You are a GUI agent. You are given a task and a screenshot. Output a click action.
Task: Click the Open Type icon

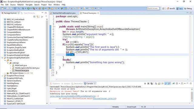[x=49, y=8]
